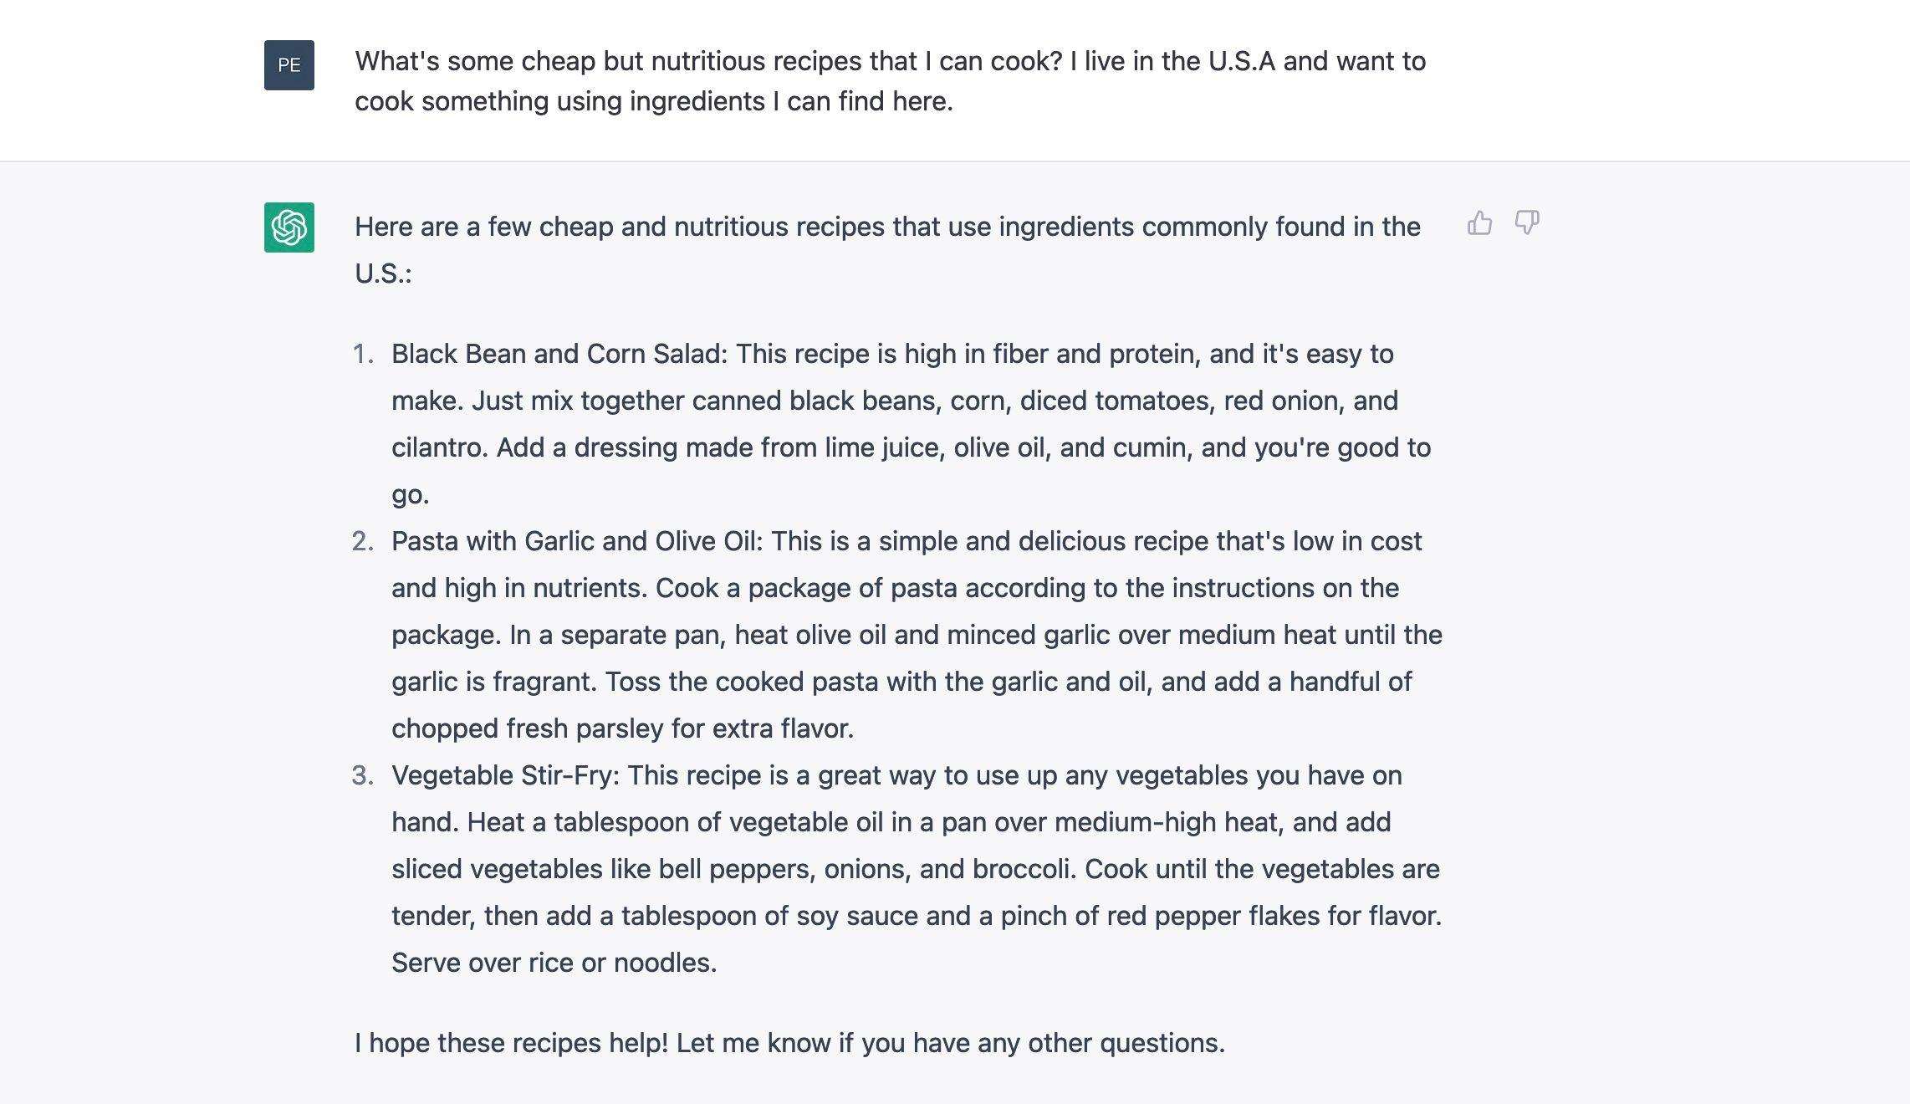Viewport: 1910px width, 1104px height.
Task: Click the "Here are a few cheap" intro line
Action: (x=886, y=227)
